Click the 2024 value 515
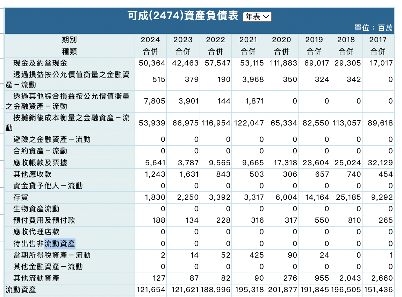Screen dimensions: 402x297 click(159, 79)
